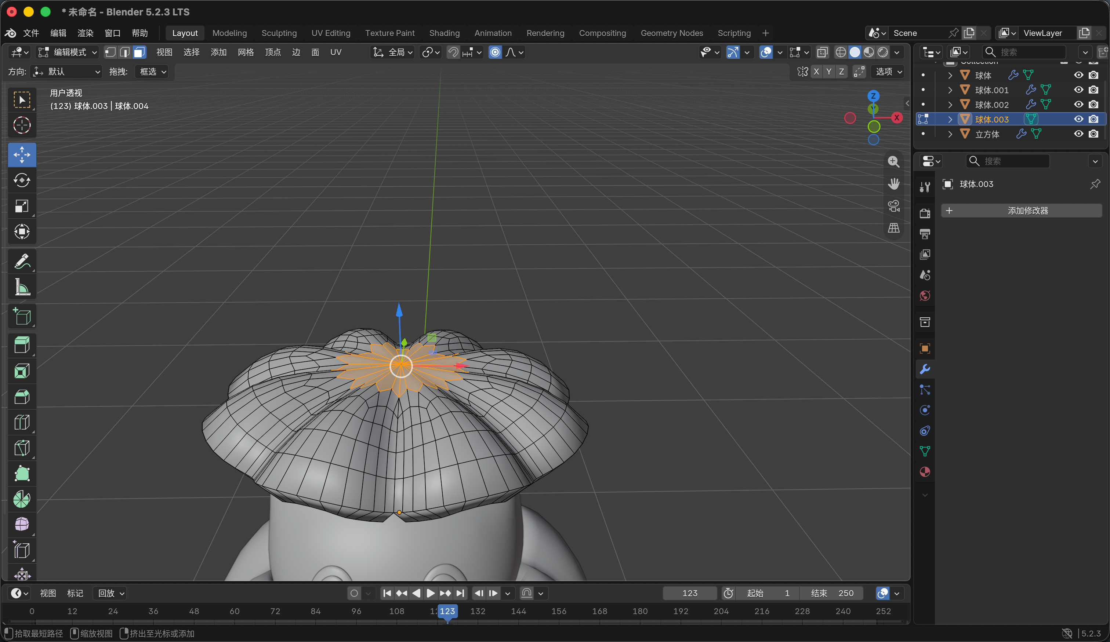This screenshot has width=1110, height=642.
Task: Select the Bevel tool
Action: coord(22,397)
